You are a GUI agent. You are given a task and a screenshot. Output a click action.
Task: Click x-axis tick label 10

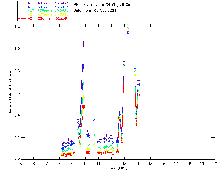pos(85,164)
